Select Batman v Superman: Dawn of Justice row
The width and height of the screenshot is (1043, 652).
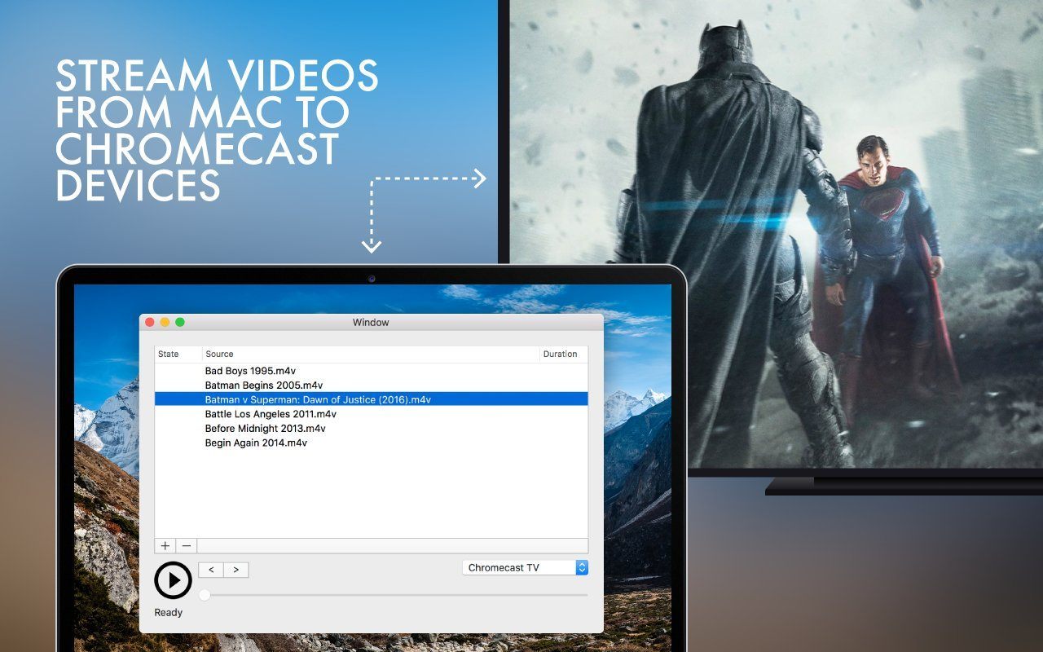(x=372, y=399)
